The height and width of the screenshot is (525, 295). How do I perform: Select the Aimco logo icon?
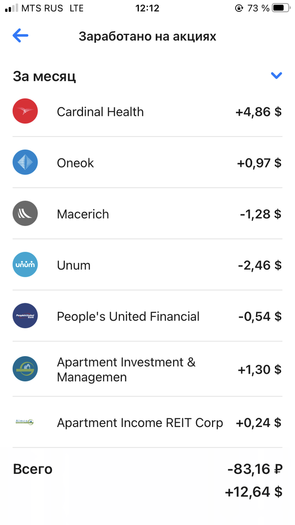(x=24, y=422)
